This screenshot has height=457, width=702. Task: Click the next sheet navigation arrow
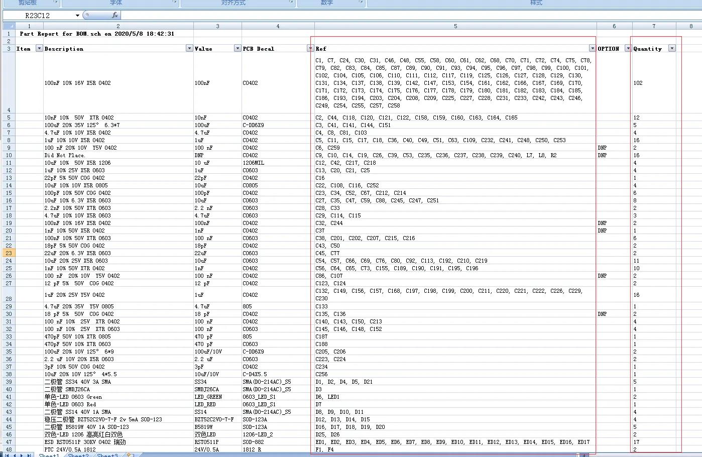(x=21, y=455)
